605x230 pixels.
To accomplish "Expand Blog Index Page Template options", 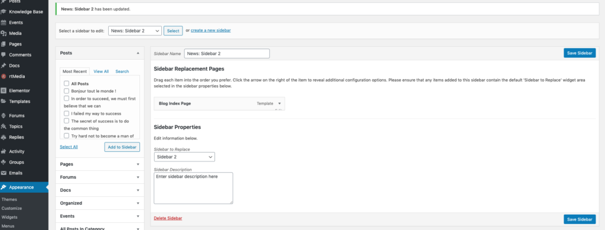I will (279, 103).
